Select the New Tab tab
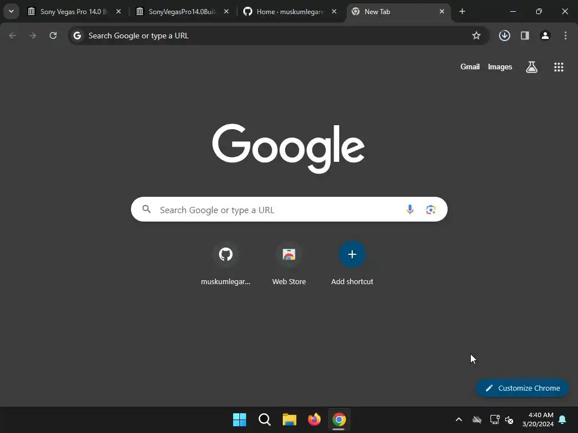Image resolution: width=578 pixels, height=433 pixels. click(398, 11)
